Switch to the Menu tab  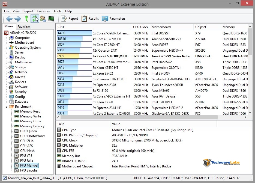(9, 26)
